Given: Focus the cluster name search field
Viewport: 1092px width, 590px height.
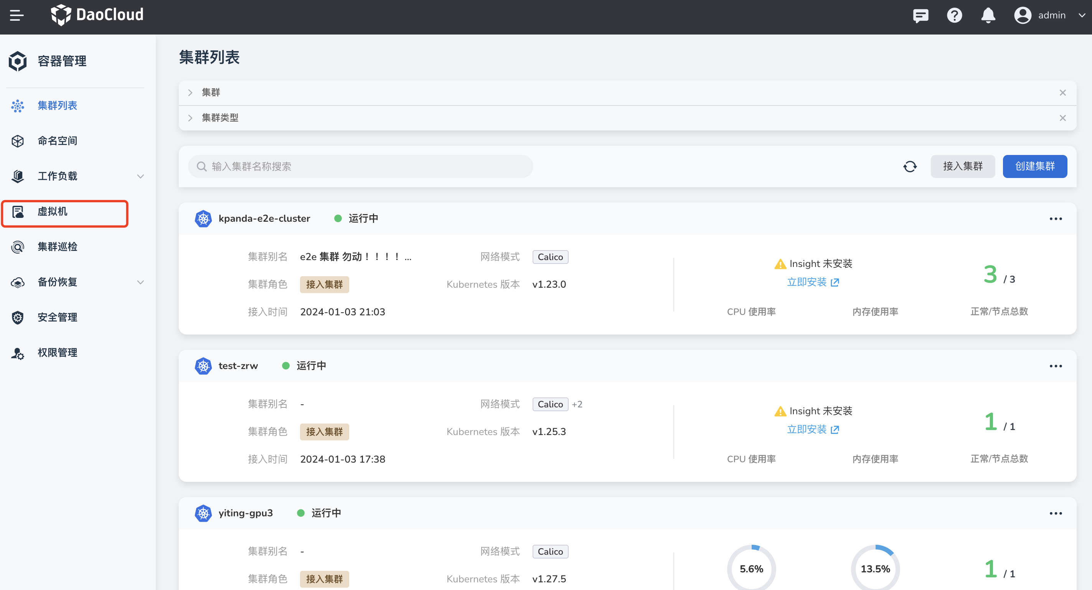Looking at the screenshot, I should coord(360,166).
